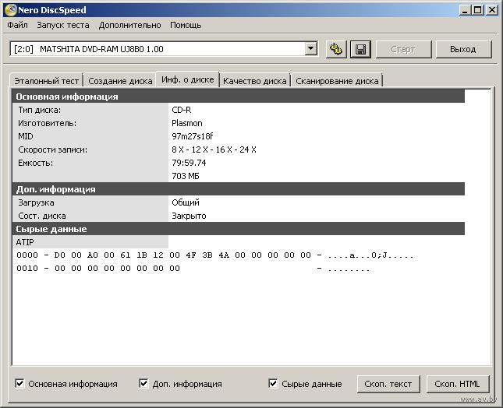Click the ATIP label row
The width and height of the screenshot is (503, 408).
point(90,242)
